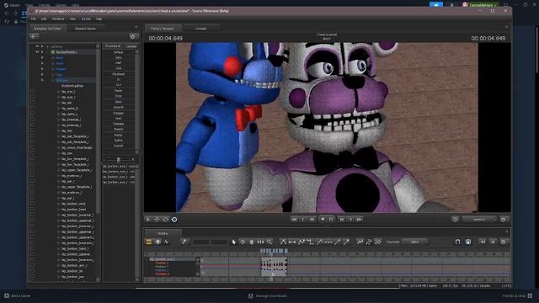Viewport: 539px width, 303px height.
Task: Open the File menu
Action: tap(34, 19)
